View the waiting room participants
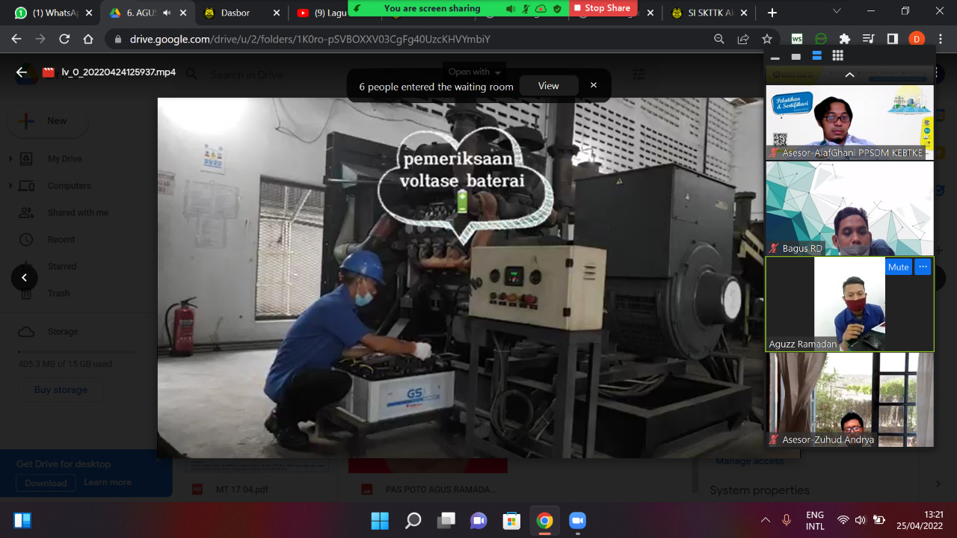Image resolution: width=957 pixels, height=538 pixels. coord(548,86)
